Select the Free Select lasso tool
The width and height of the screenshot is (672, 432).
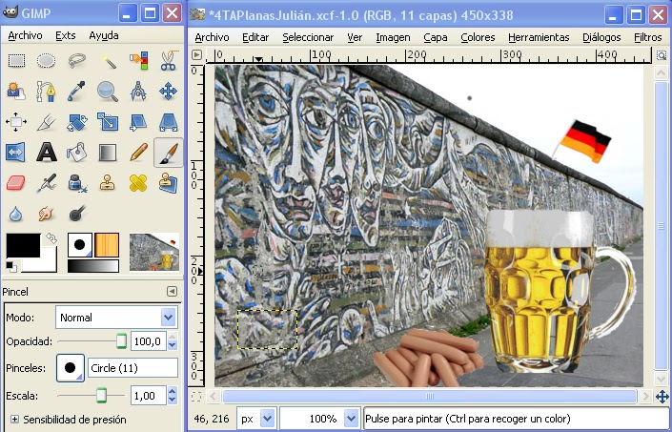[76, 60]
